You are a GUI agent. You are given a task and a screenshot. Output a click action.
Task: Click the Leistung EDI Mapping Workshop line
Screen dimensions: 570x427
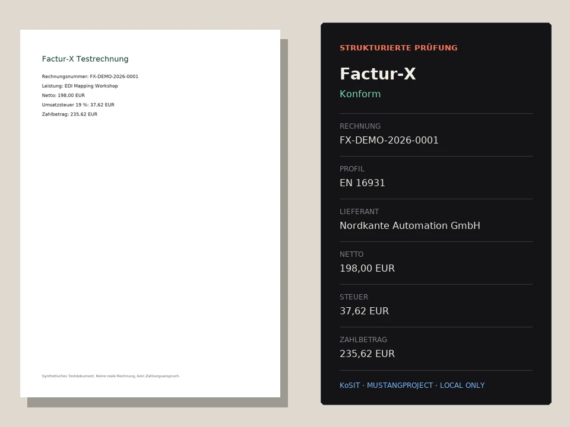[80, 86]
